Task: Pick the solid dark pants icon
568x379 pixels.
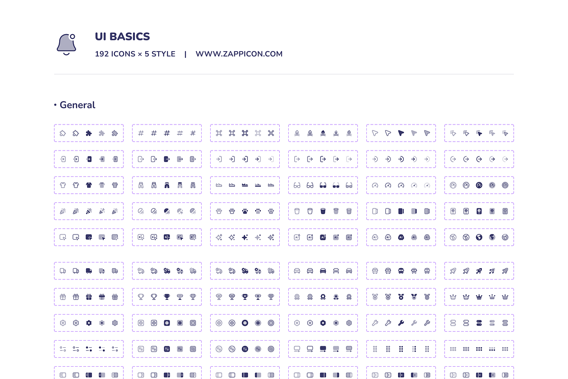Action: tap(167, 185)
